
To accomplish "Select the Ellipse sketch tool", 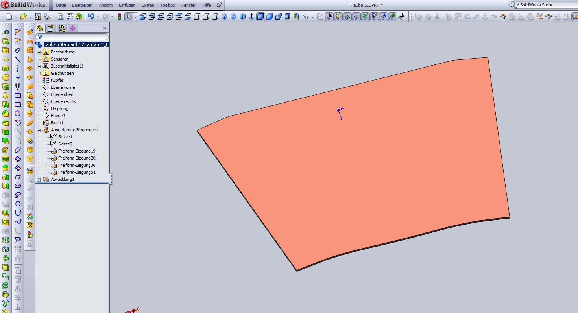I will (18, 150).
